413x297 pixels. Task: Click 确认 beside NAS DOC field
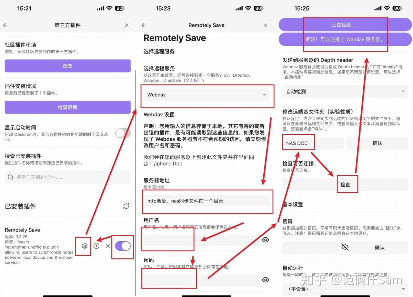tap(378, 143)
